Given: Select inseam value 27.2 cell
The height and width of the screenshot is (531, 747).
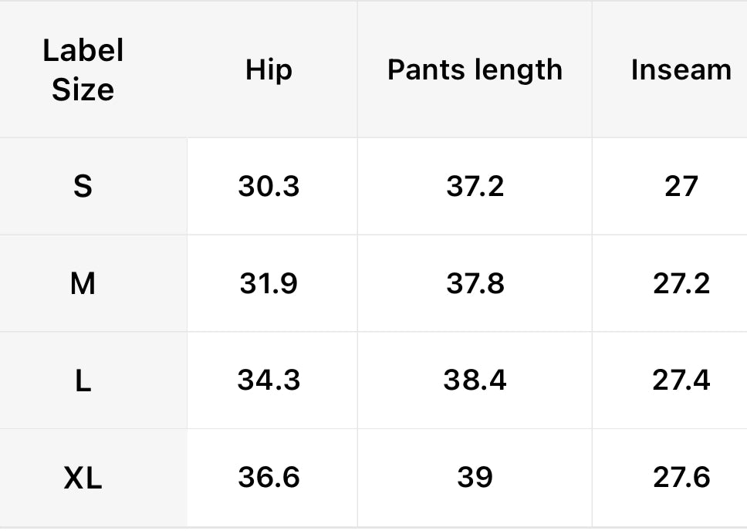Looking at the screenshot, I should pyautogui.click(x=681, y=284).
